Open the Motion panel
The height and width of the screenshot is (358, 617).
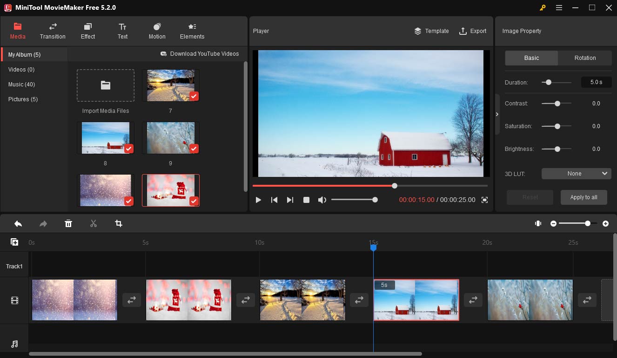tap(157, 31)
